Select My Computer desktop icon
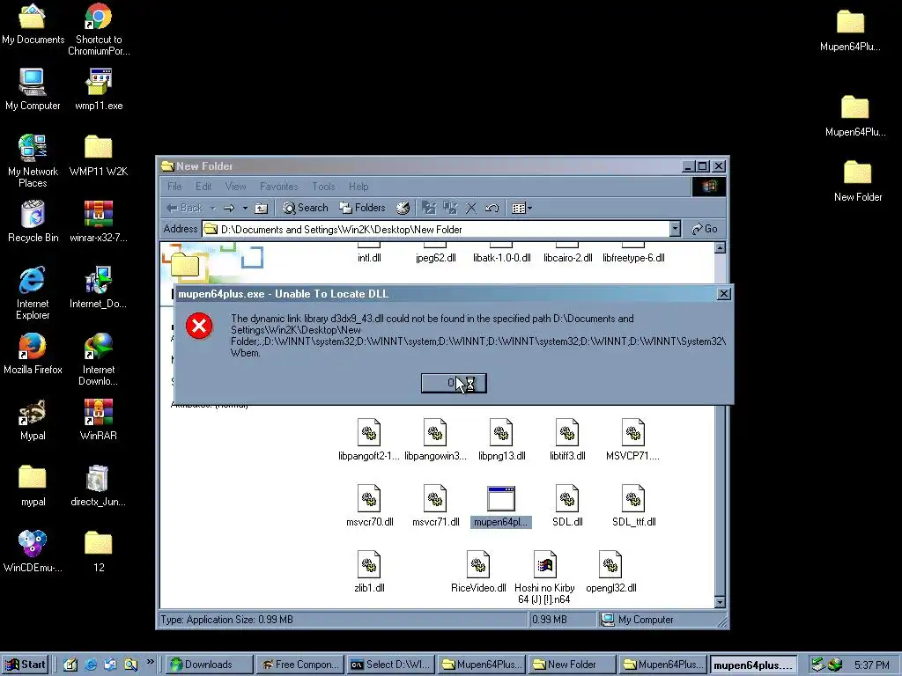 pos(33,89)
